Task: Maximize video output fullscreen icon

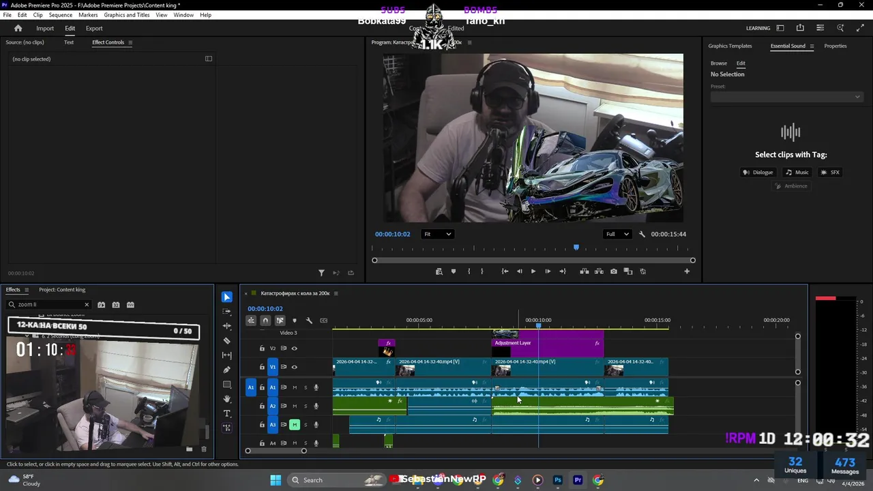Action: [x=860, y=28]
